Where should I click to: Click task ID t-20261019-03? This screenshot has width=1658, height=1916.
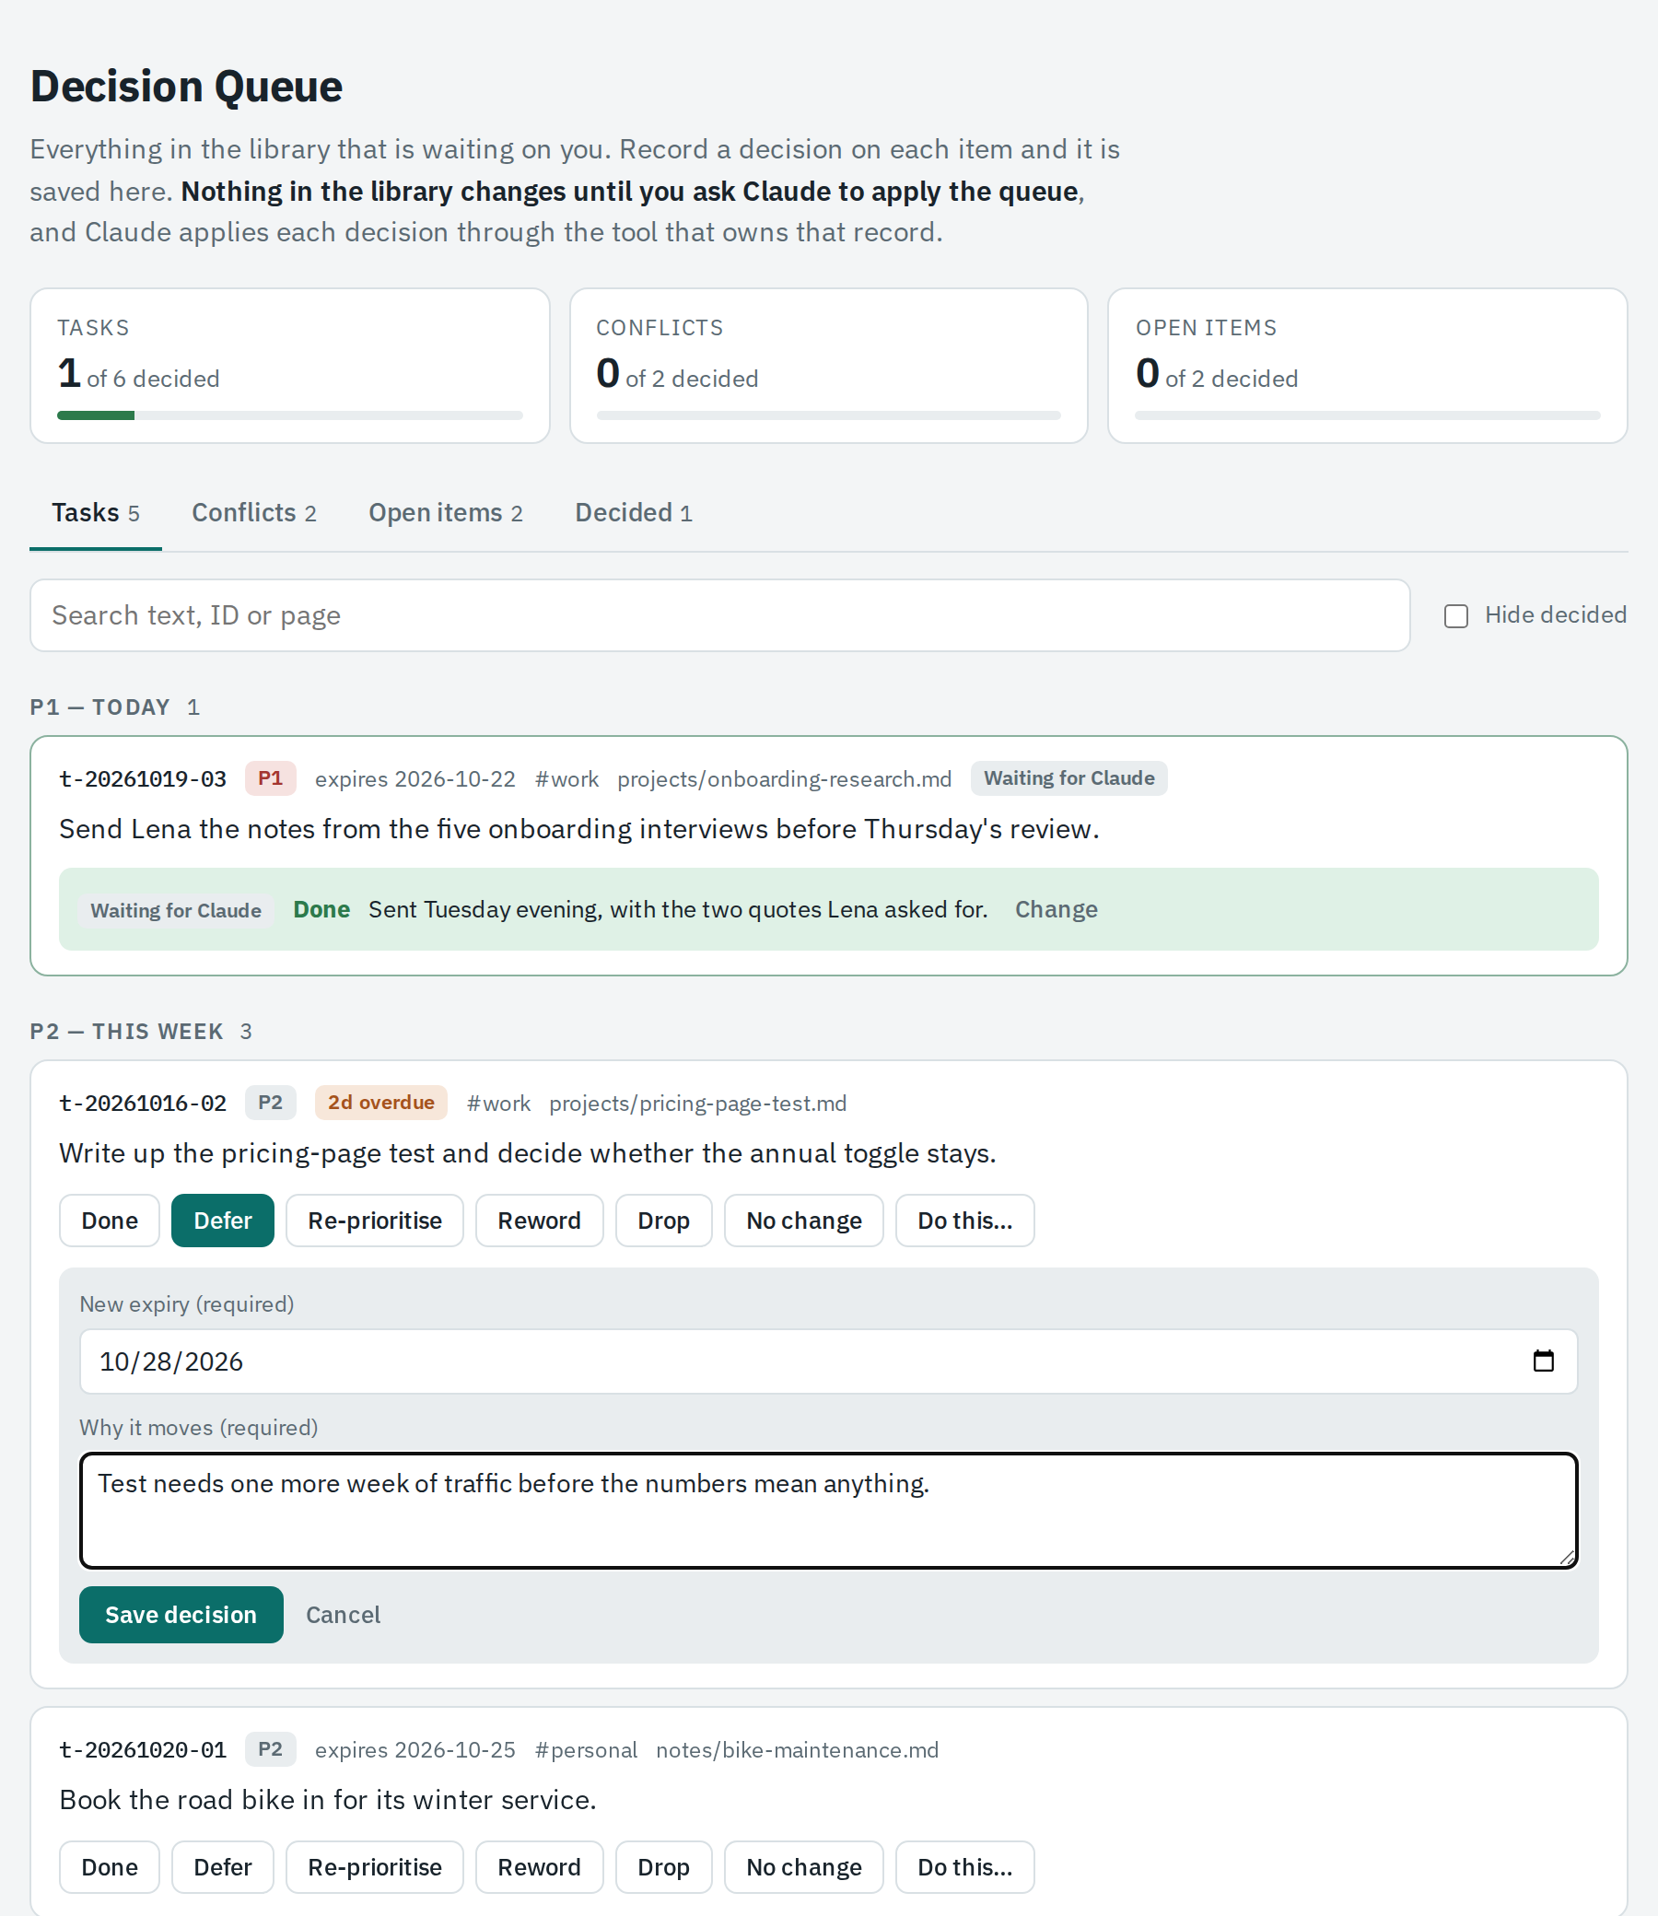[143, 779]
